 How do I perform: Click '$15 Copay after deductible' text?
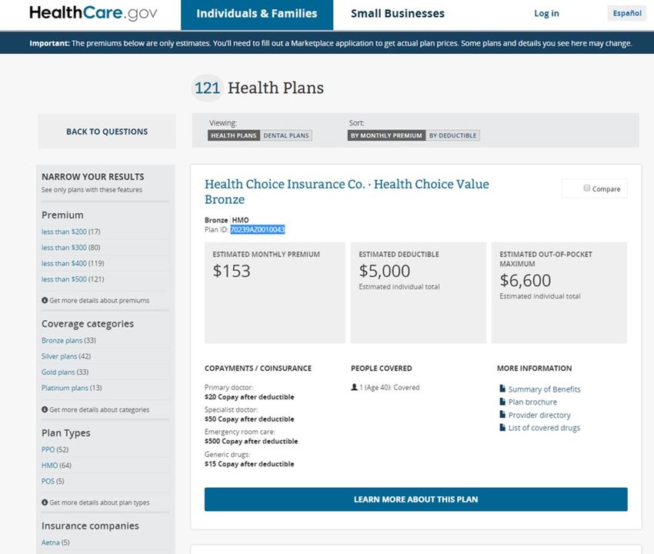249,464
